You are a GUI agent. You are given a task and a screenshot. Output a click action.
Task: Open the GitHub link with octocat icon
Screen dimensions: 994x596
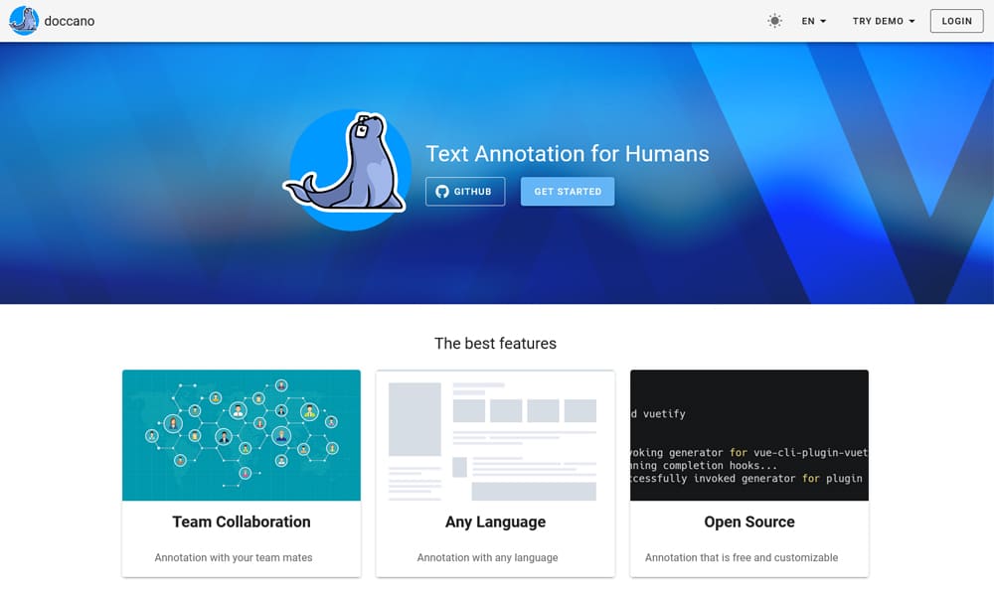pyautogui.click(x=465, y=192)
